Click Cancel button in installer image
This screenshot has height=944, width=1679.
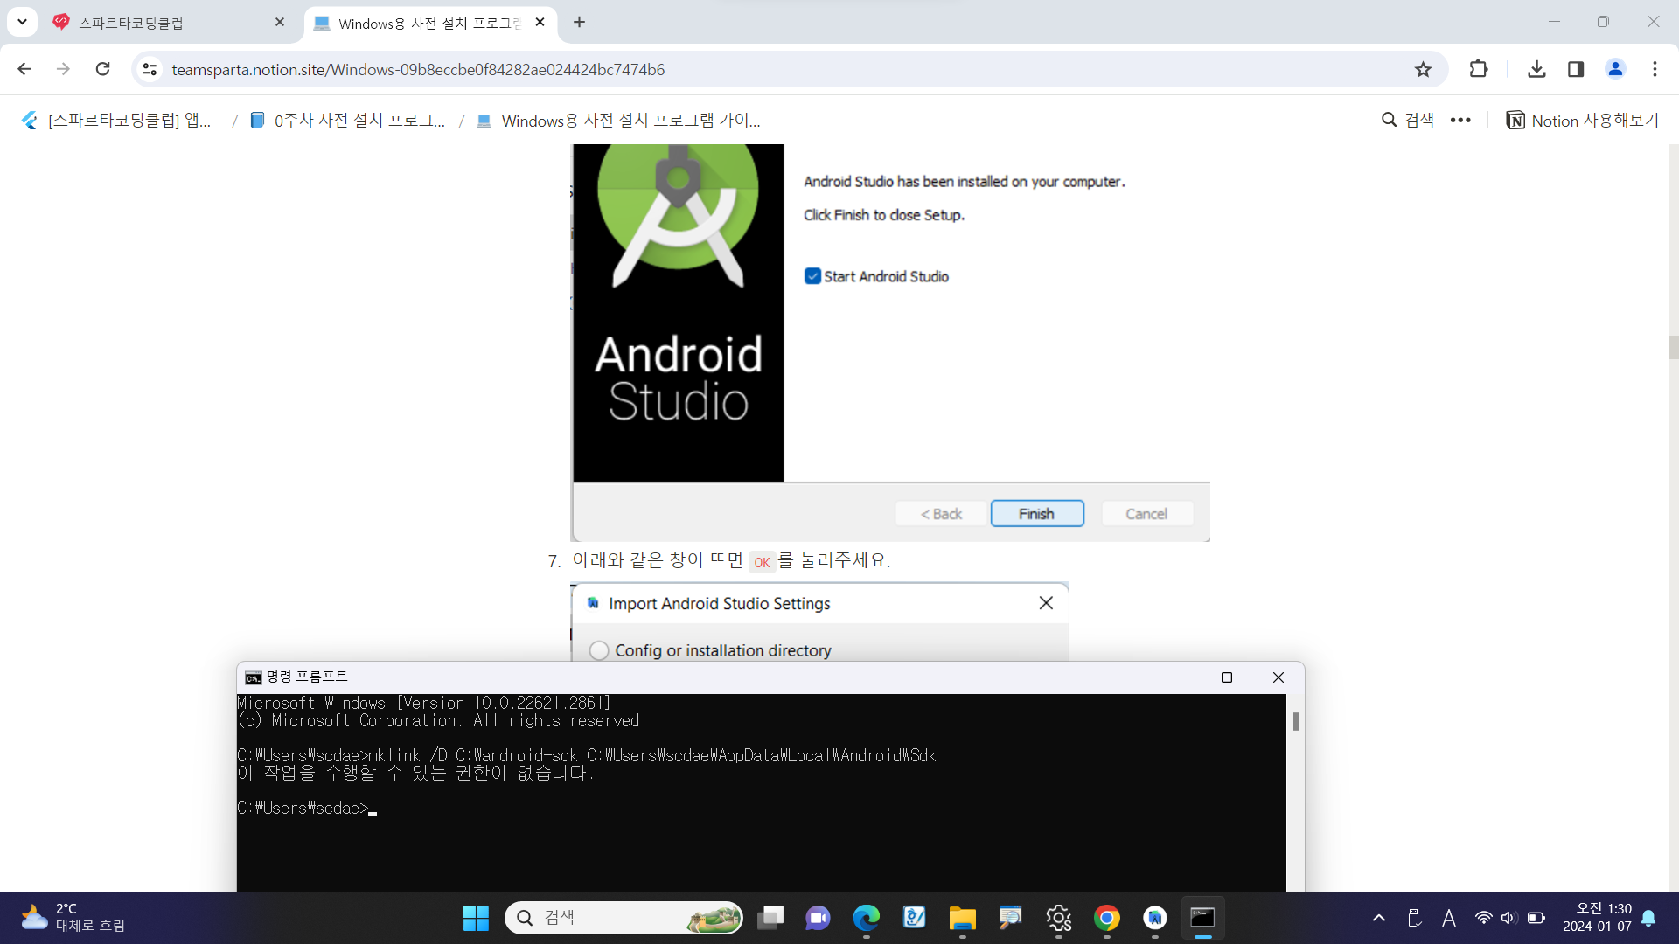pos(1146,514)
